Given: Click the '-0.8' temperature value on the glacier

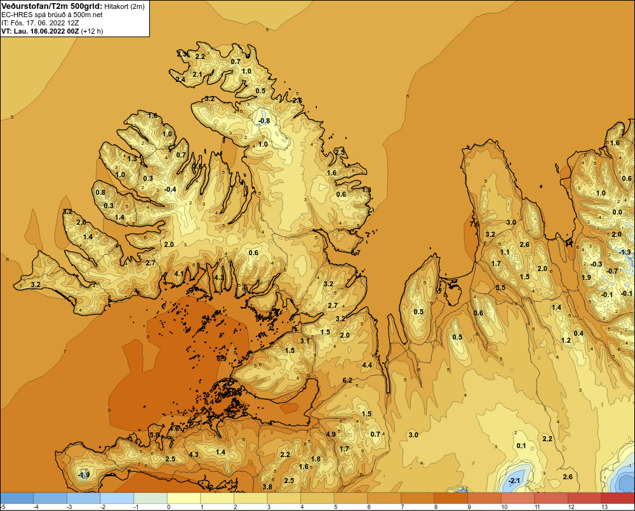Looking at the screenshot, I should click(264, 121).
